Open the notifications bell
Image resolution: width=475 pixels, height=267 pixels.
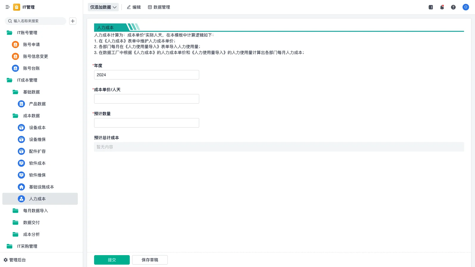point(442,7)
